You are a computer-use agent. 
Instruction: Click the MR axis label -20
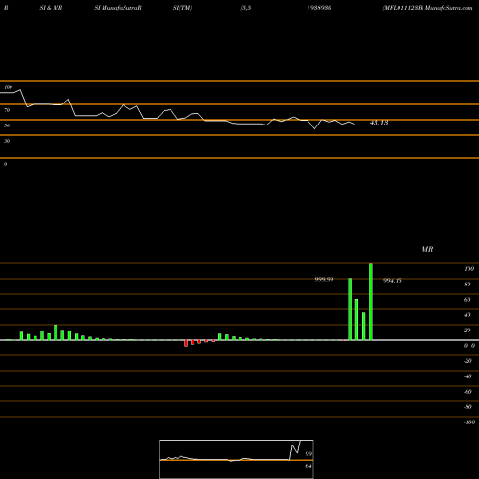click(x=468, y=361)
